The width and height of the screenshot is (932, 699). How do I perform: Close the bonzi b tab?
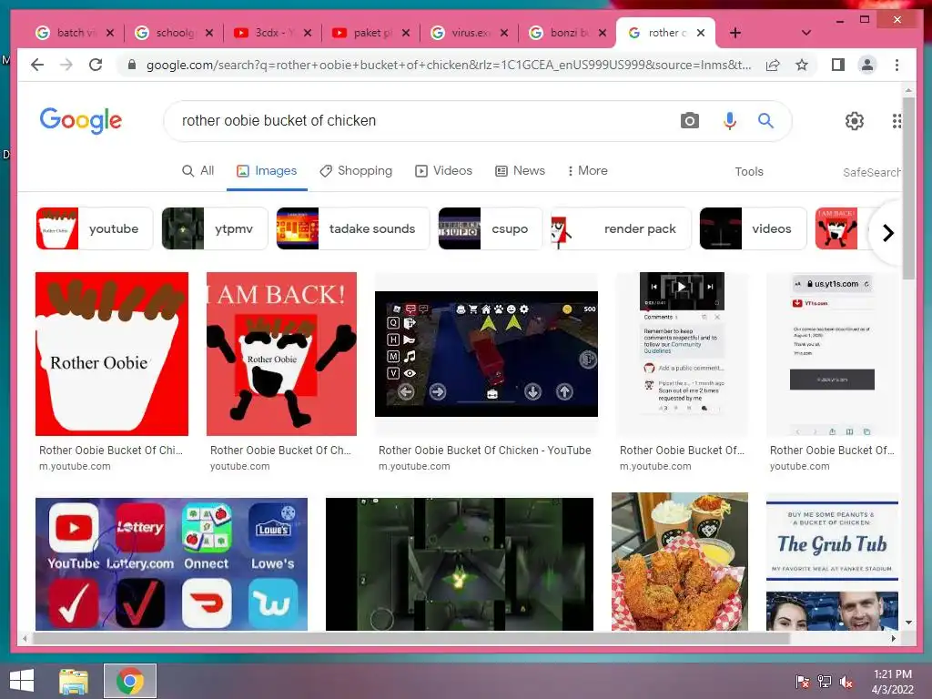tap(603, 34)
